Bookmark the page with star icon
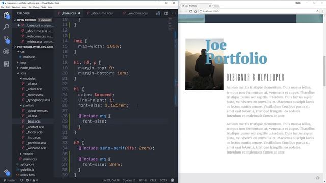326x183 pixels. (317, 11)
